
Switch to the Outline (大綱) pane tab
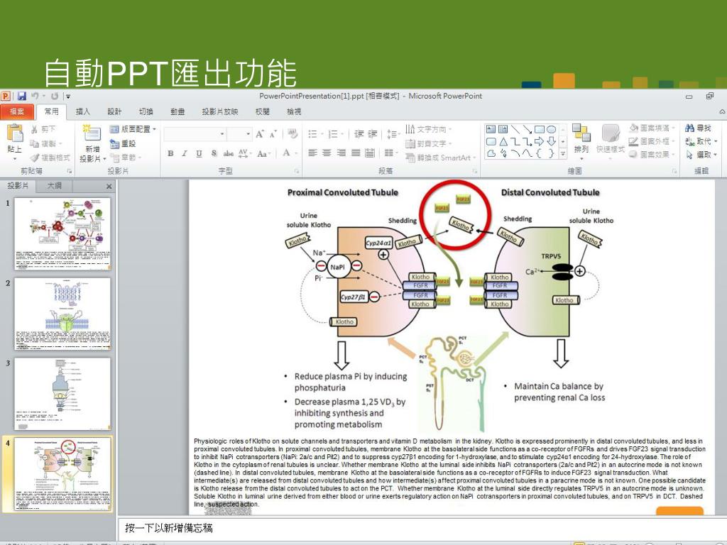[55, 186]
